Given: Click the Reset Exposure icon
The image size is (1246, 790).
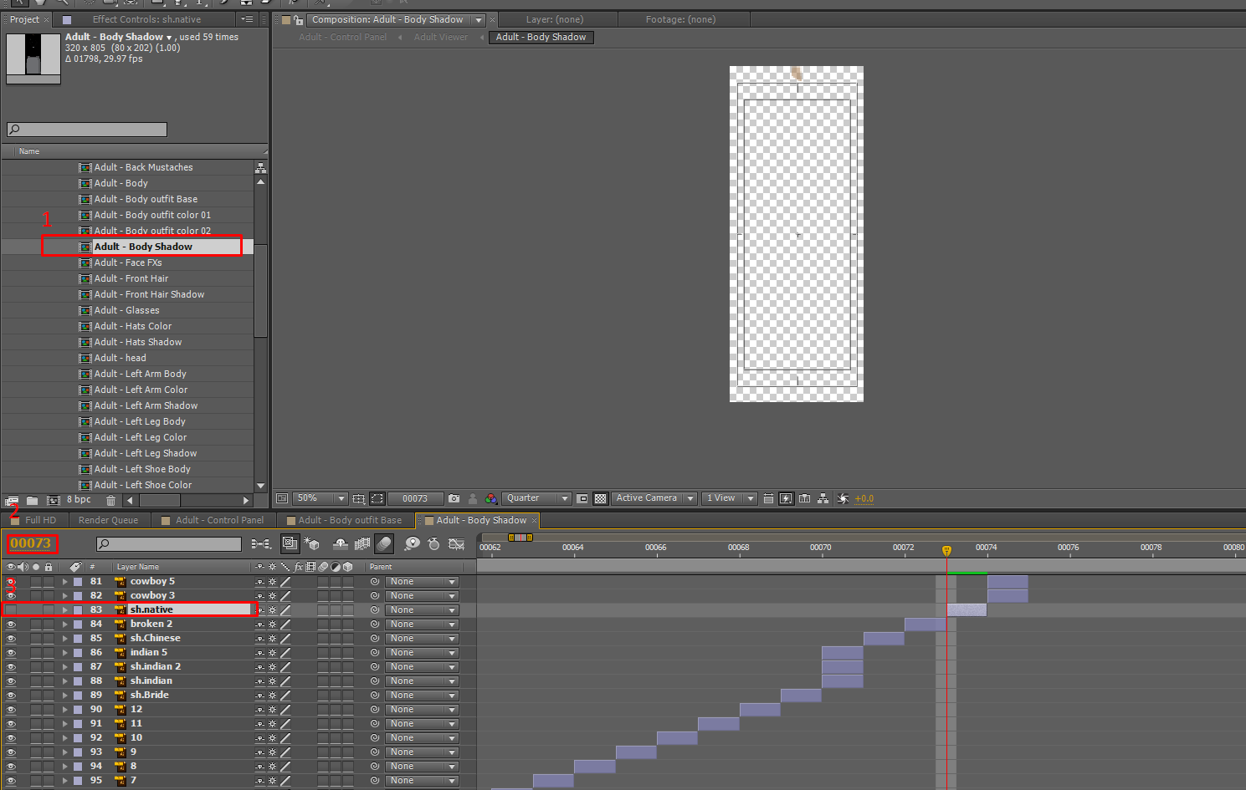Looking at the screenshot, I should 843,498.
